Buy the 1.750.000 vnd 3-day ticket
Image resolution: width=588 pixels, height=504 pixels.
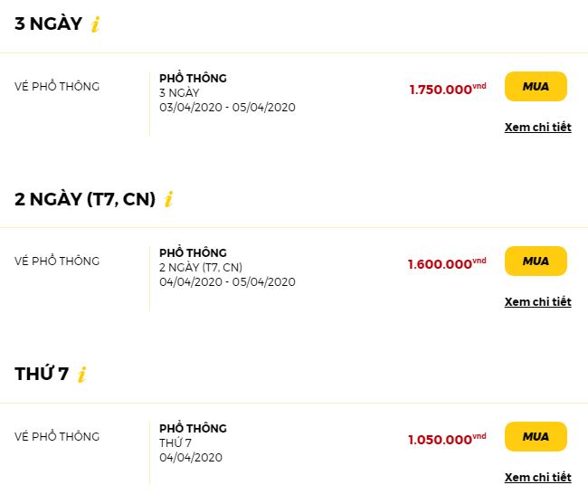[x=536, y=86]
